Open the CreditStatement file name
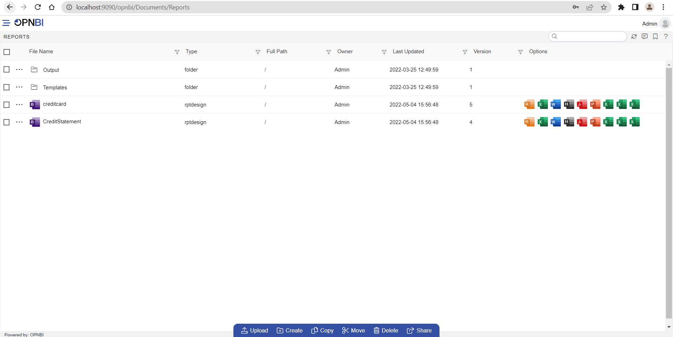Image resolution: width=673 pixels, height=337 pixels. [62, 122]
